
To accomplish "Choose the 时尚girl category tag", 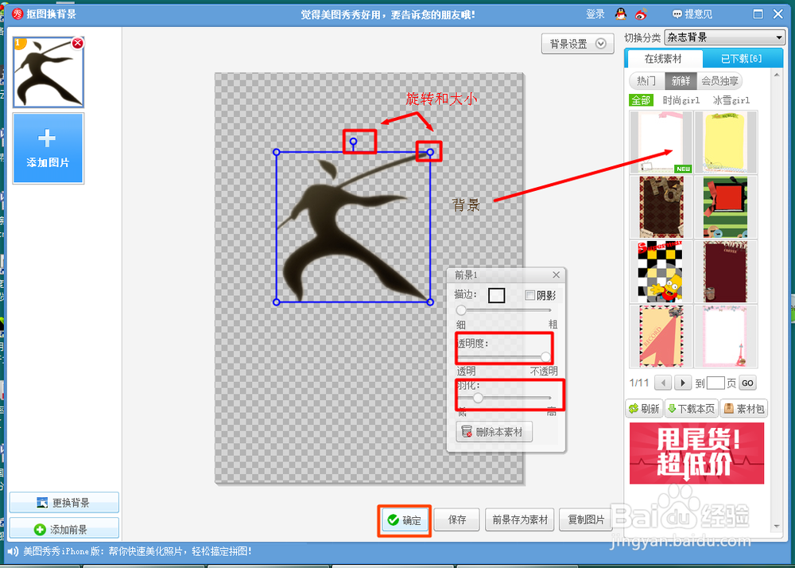I will tap(681, 100).
